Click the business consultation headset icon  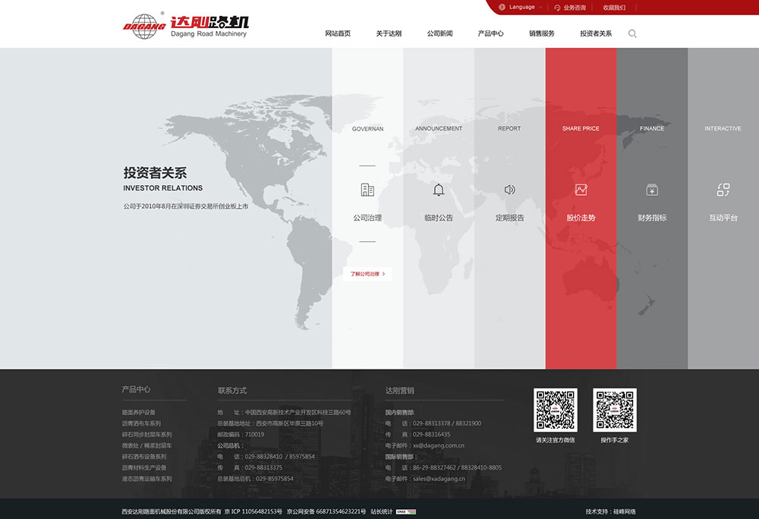(558, 8)
